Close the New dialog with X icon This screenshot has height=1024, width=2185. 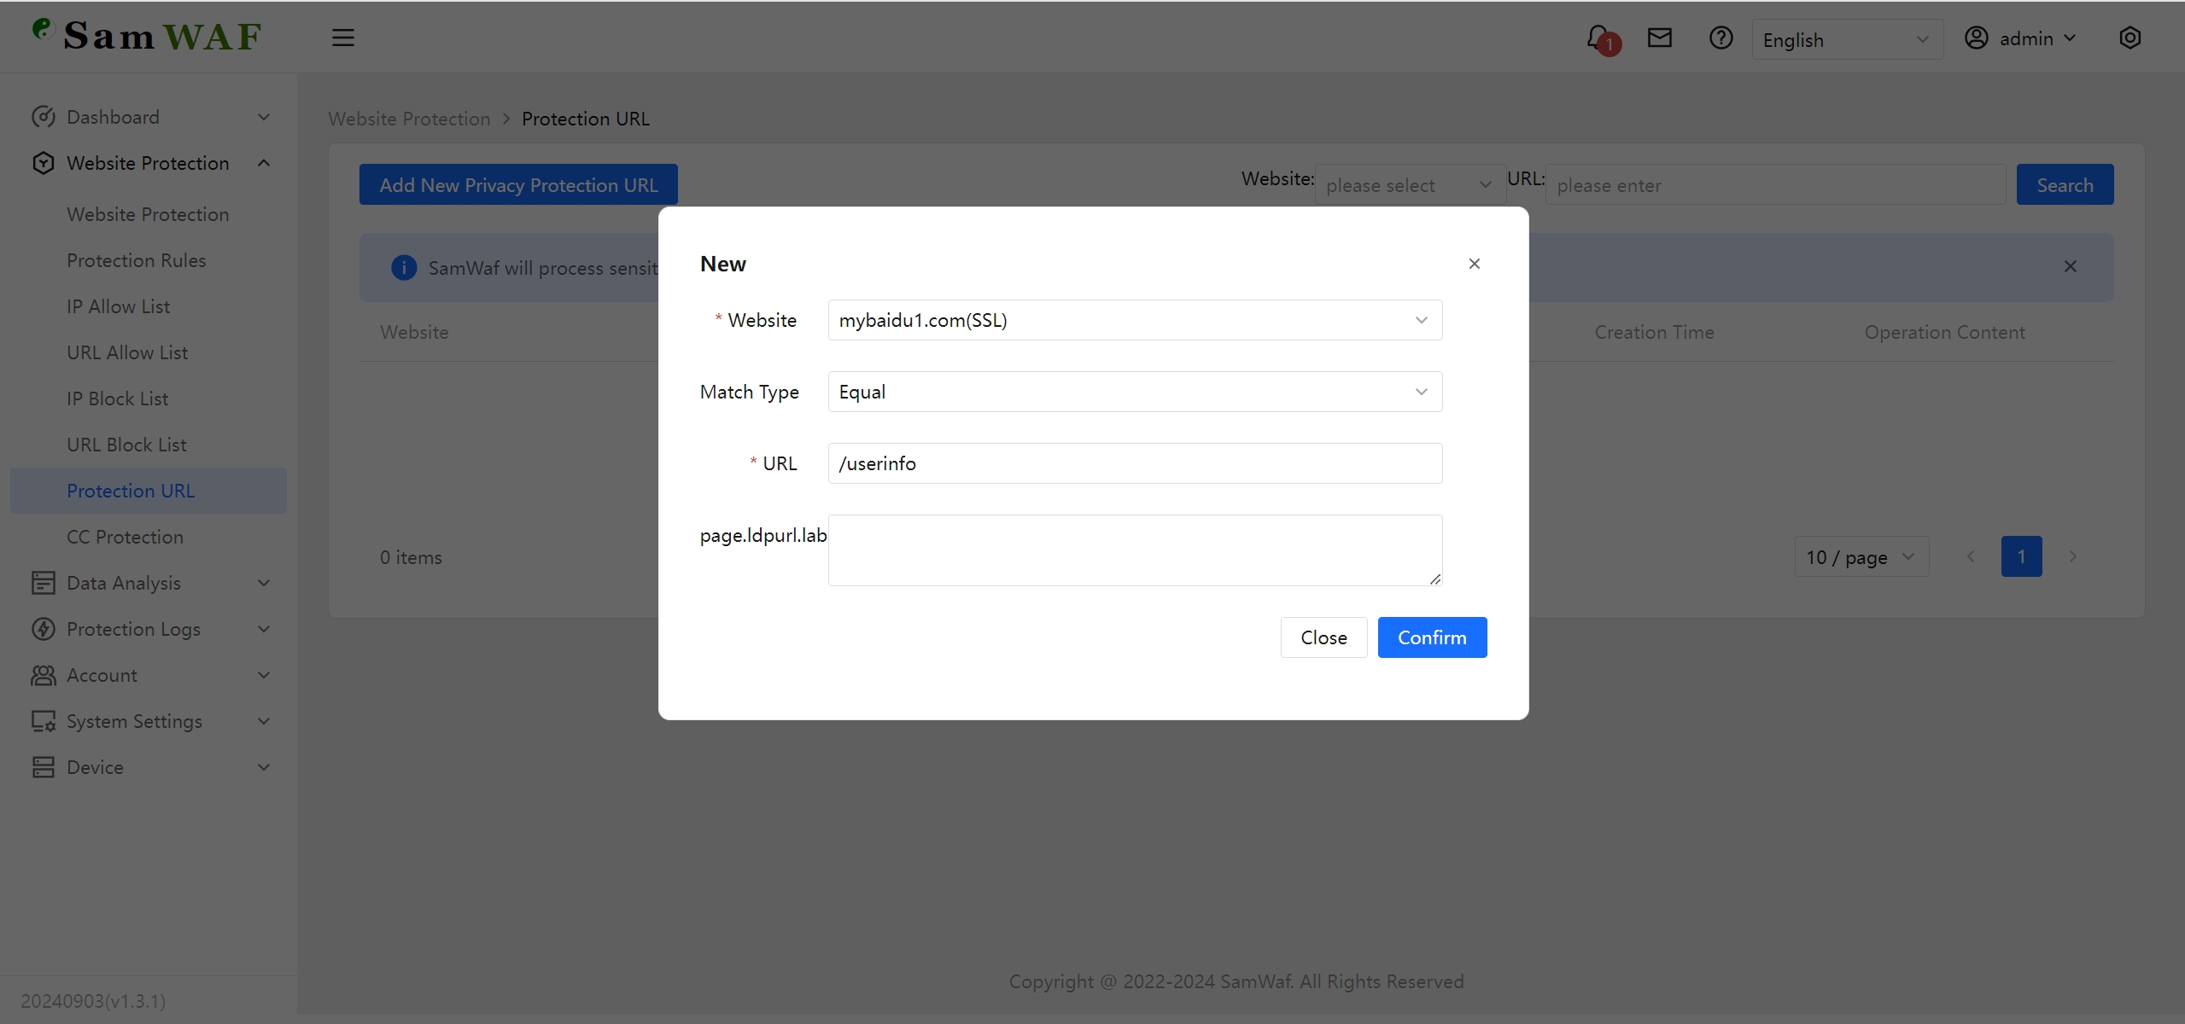point(1474,264)
